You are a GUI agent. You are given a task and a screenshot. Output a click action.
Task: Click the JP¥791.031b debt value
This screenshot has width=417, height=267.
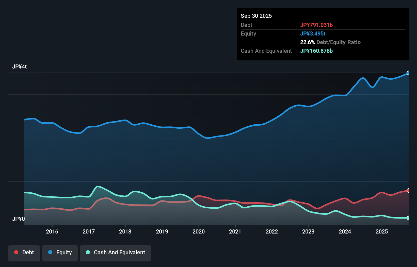click(316, 25)
